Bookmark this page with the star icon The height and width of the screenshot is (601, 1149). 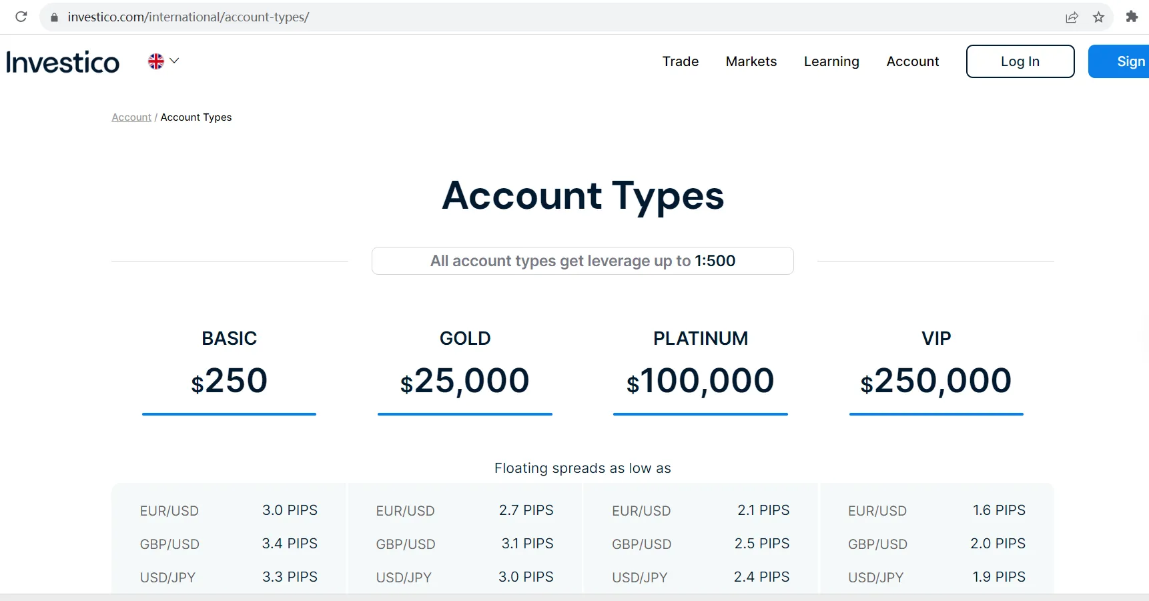coord(1098,17)
